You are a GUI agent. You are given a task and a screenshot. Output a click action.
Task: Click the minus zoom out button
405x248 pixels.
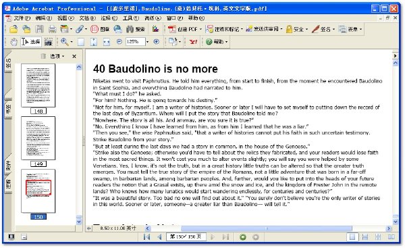point(119,42)
